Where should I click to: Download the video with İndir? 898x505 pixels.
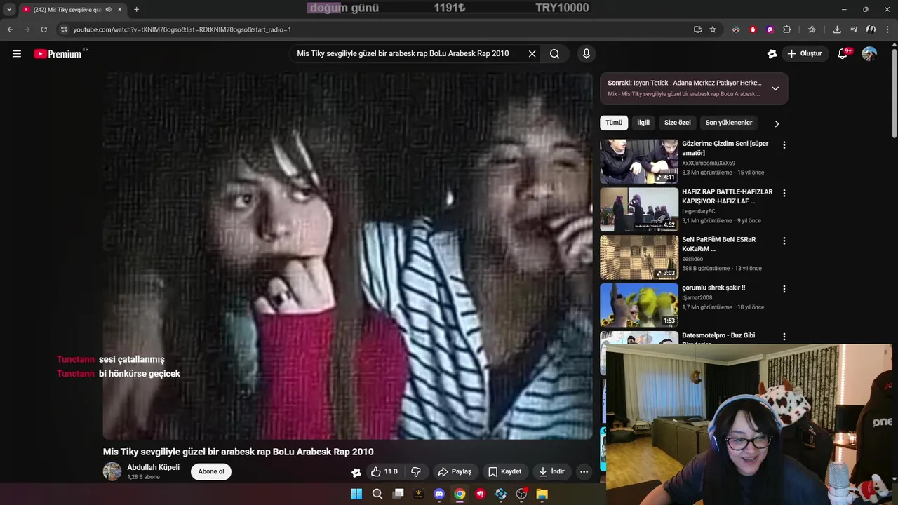[551, 471]
